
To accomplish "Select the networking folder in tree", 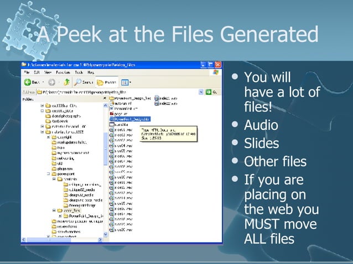I will point(63,158).
